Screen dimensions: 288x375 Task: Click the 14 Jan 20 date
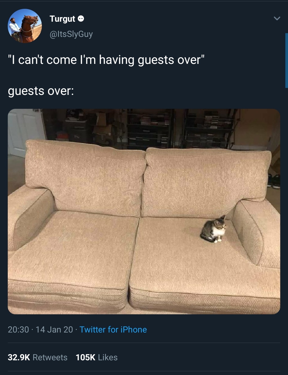(54, 330)
